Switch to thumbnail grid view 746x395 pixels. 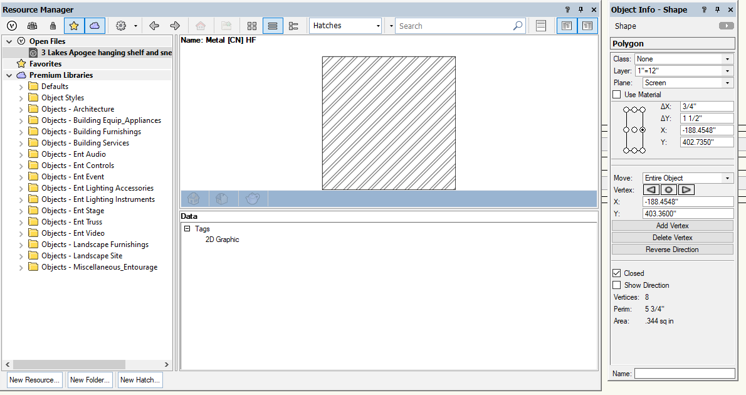point(252,26)
